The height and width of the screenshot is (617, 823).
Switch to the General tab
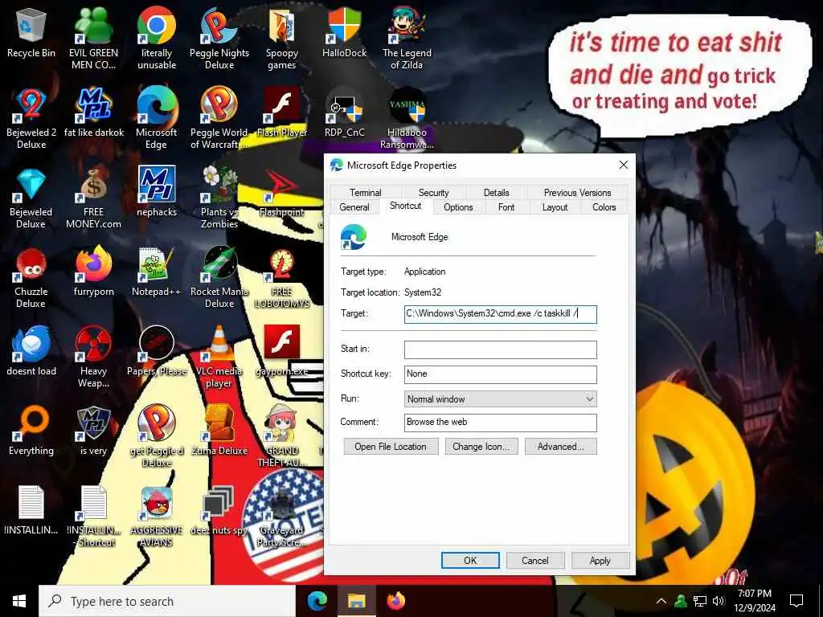[x=354, y=207]
